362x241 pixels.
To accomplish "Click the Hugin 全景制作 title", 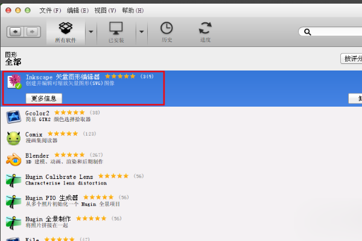I will tap(48, 219).
